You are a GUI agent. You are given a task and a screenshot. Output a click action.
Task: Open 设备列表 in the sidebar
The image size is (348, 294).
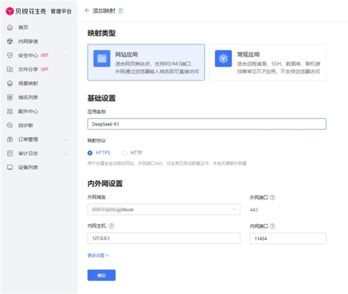click(x=28, y=167)
